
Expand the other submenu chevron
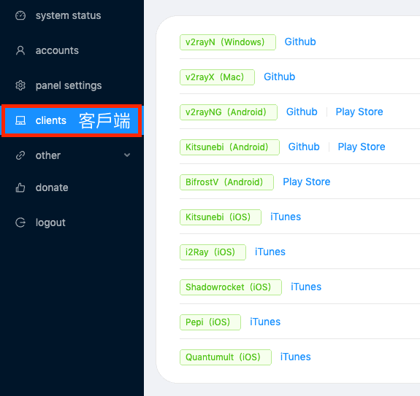coord(127,155)
